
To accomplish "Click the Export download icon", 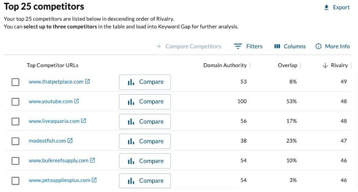I will pyautogui.click(x=326, y=8).
